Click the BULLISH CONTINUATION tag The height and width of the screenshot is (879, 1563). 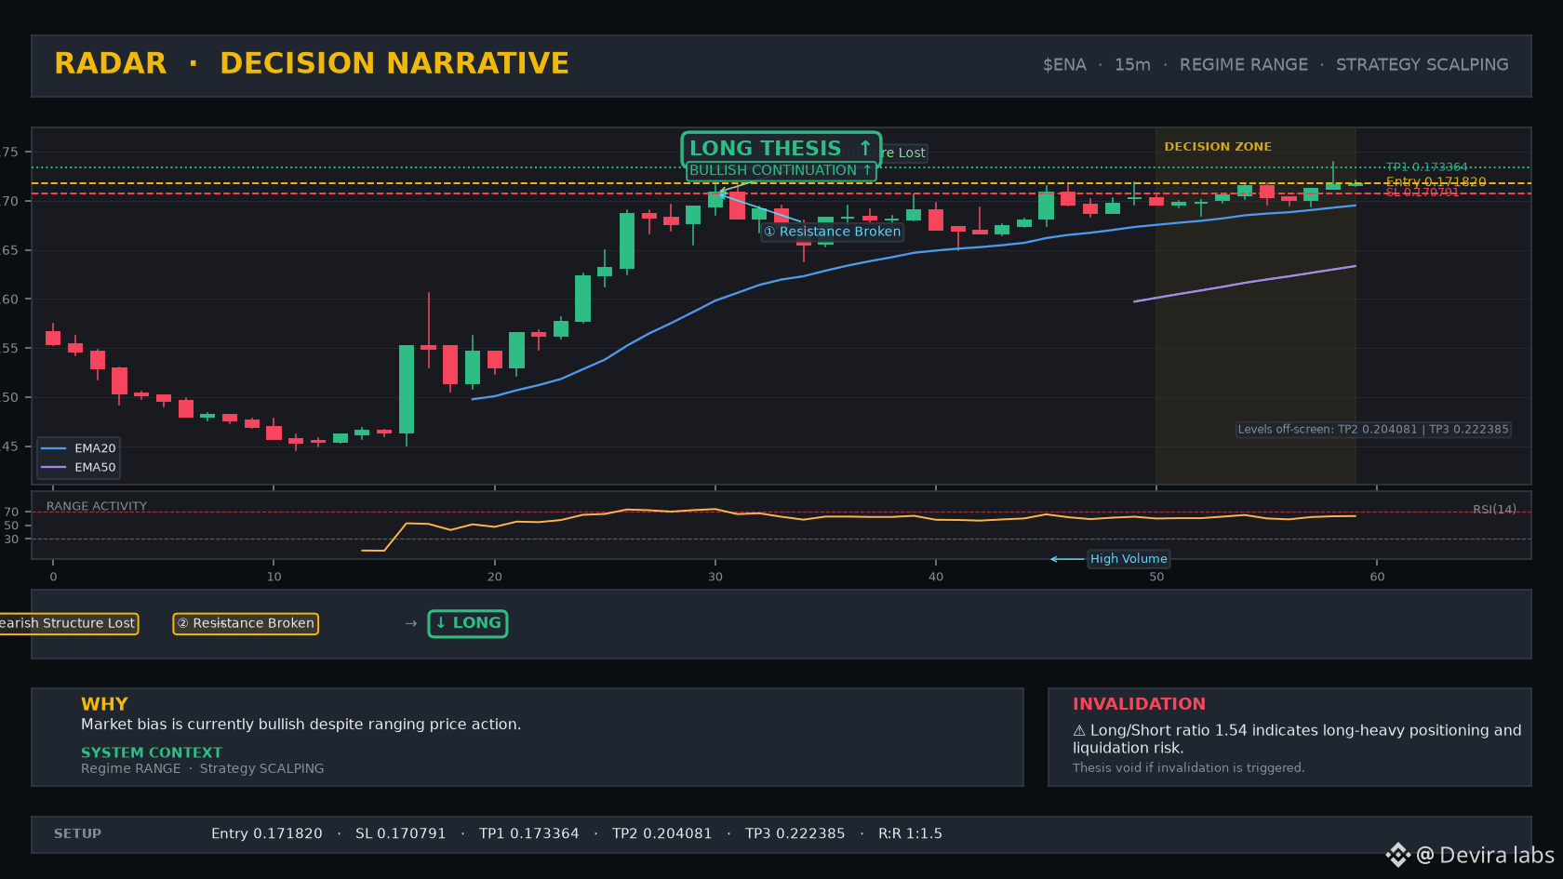point(781,170)
